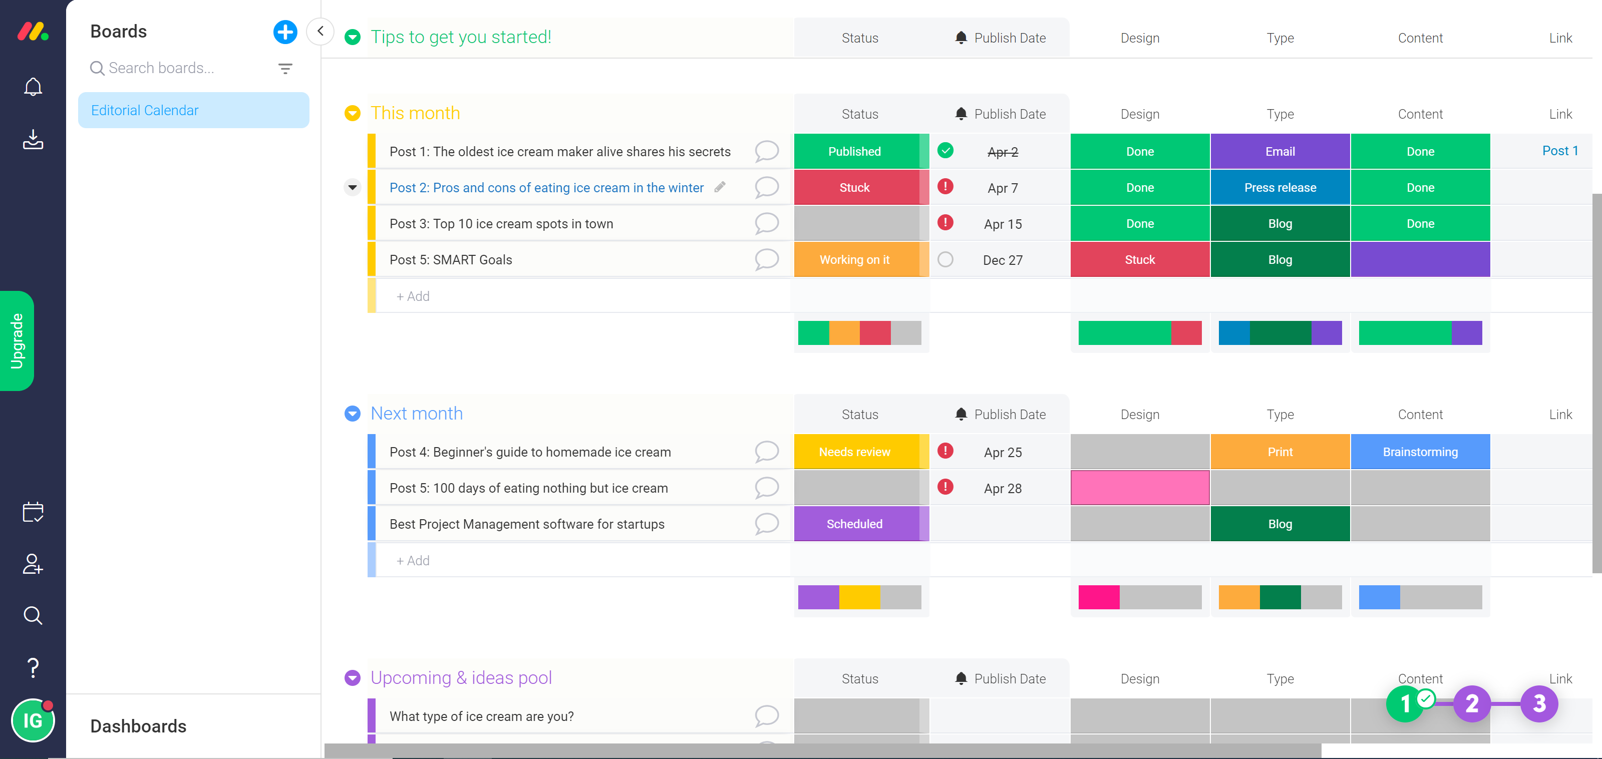Click the pink Design cell for Post 5
Image resolution: width=1602 pixels, height=759 pixels.
point(1139,487)
